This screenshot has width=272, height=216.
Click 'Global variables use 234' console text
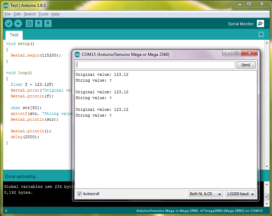click(33, 187)
